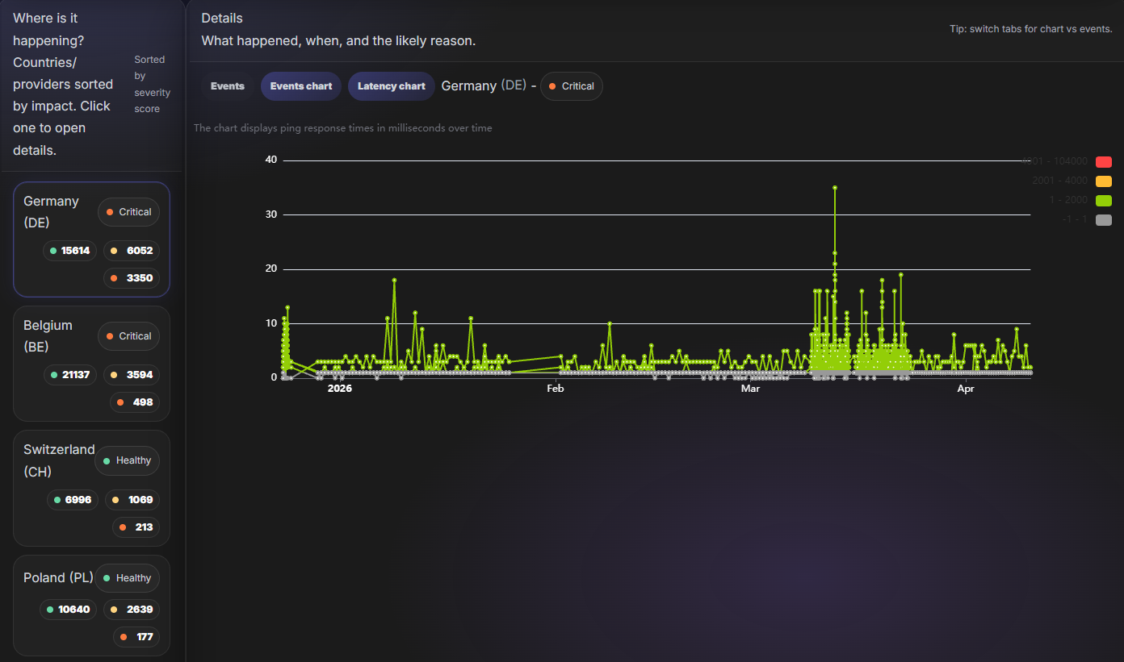Click the Feb label on the time axis

(555, 389)
